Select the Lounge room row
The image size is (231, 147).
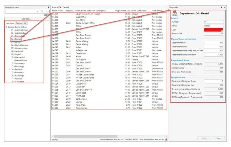[x=109, y=102]
